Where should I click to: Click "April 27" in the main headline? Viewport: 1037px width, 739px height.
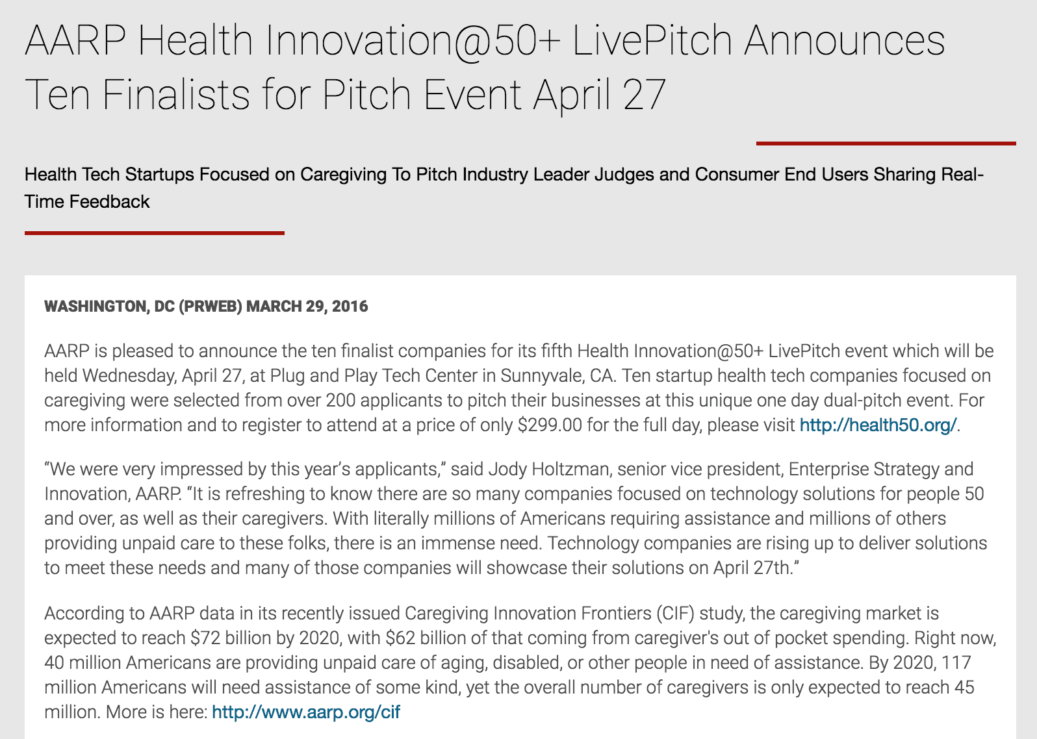click(599, 95)
